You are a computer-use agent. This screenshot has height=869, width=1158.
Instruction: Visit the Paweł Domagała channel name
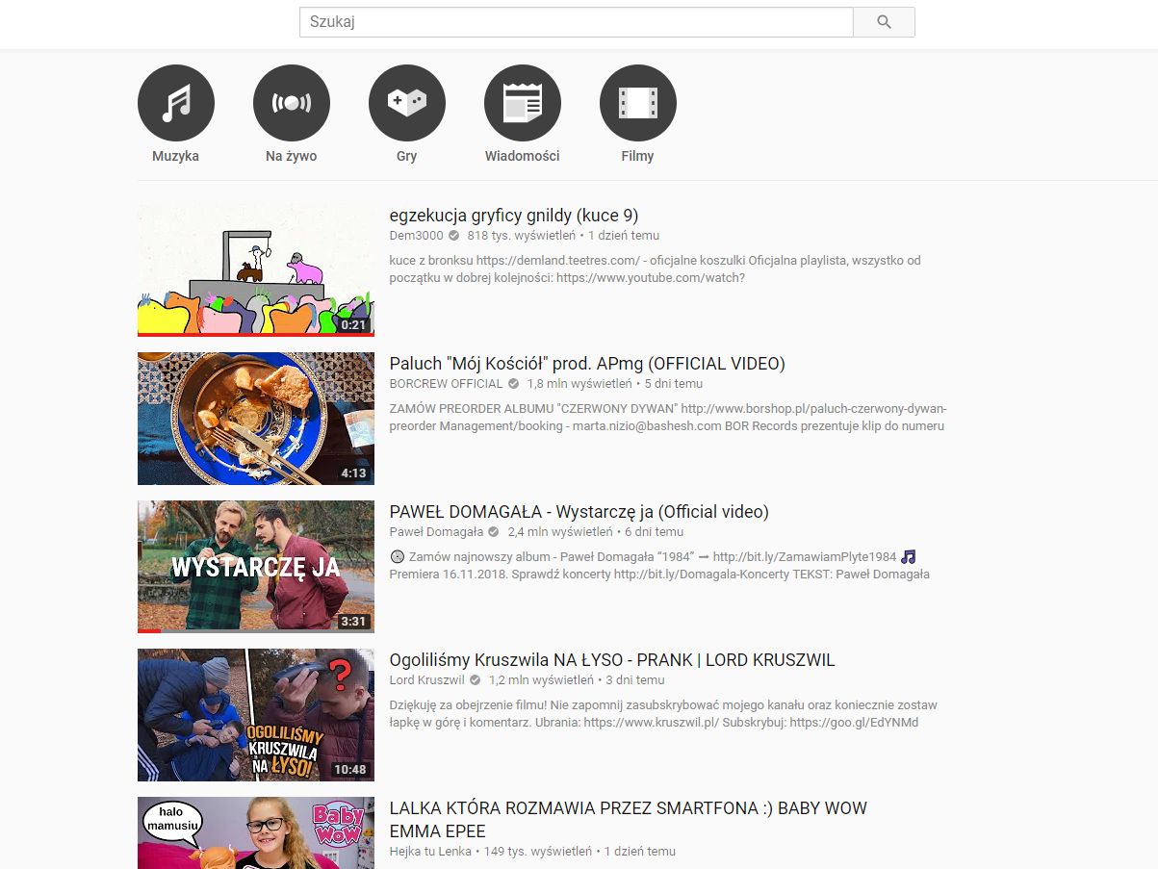pyautogui.click(x=436, y=532)
